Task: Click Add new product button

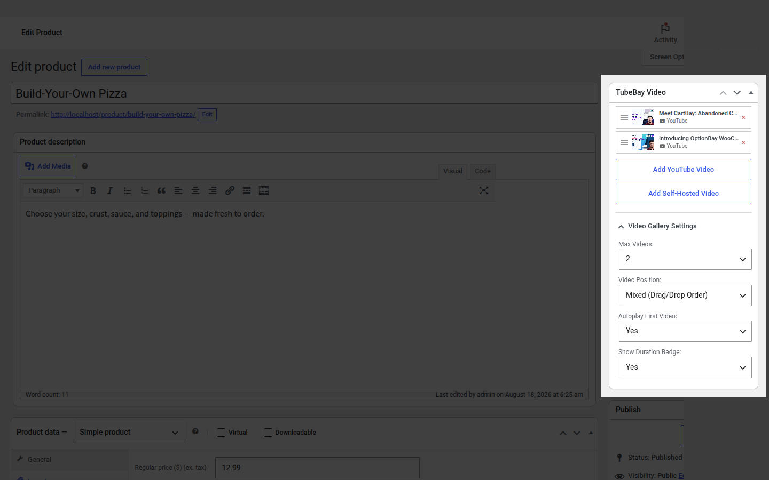Action: 114,67
